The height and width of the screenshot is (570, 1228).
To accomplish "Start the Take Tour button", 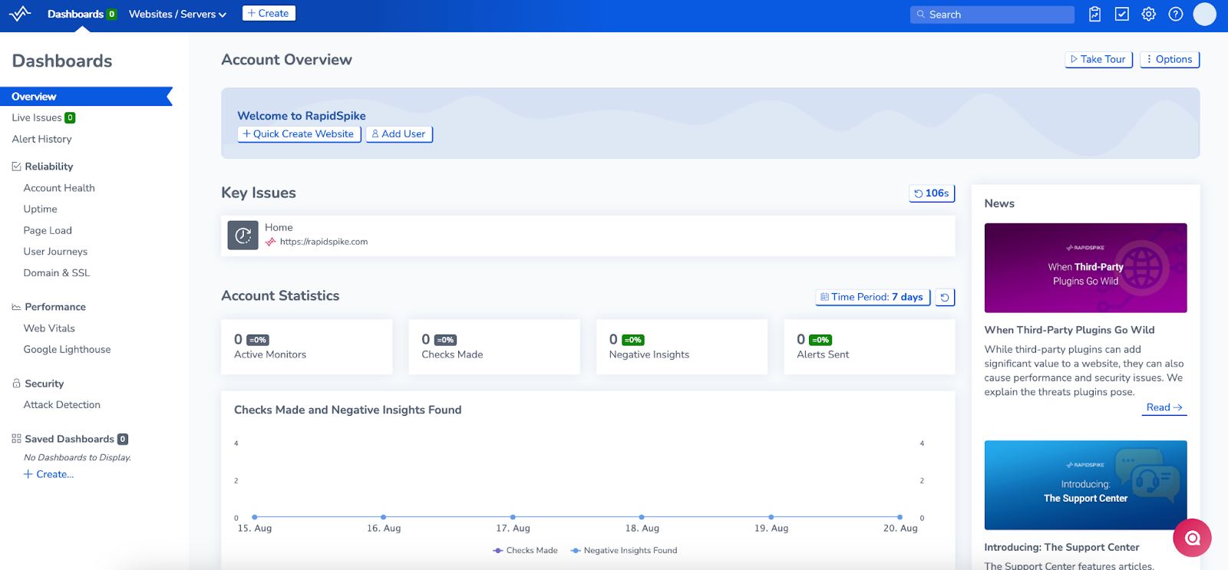I will (1098, 59).
